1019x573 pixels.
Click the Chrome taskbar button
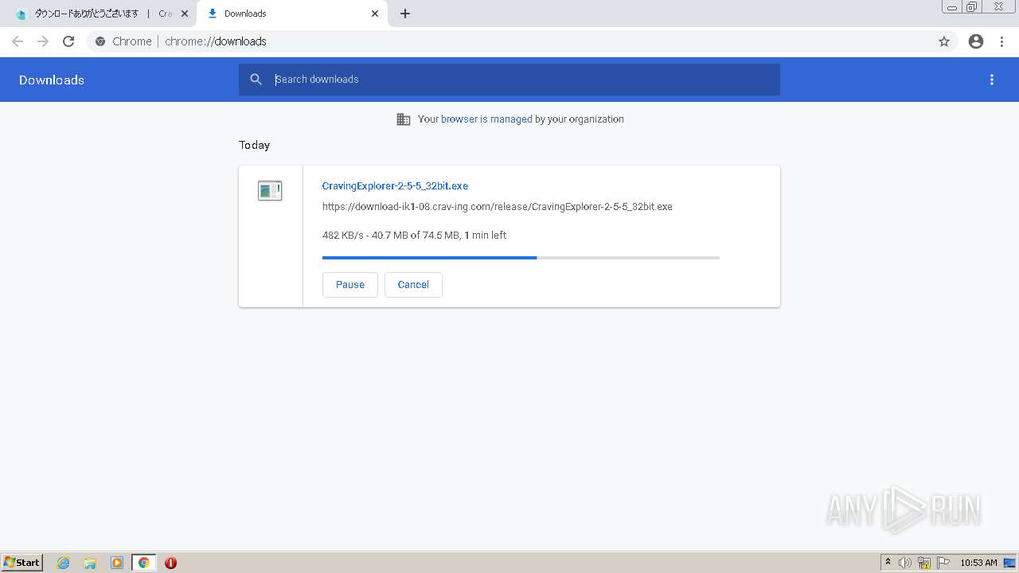pyautogui.click(x=143, y=563)
